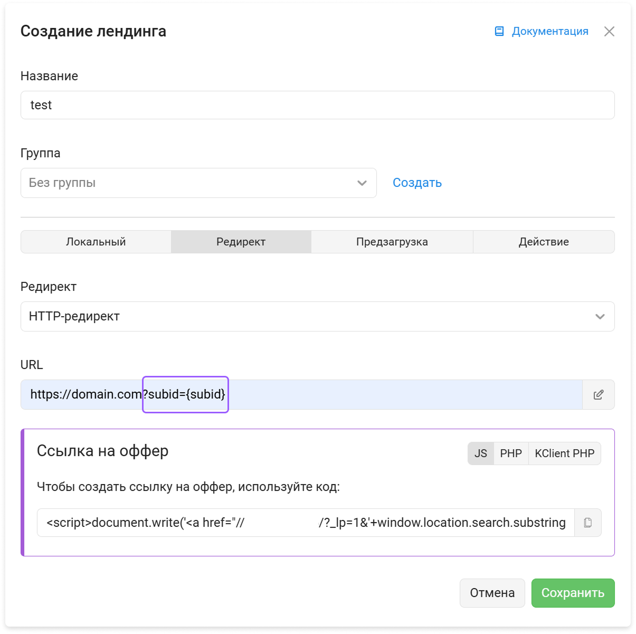Switch to the Предзагрузка tab

[x=392, y=242]
